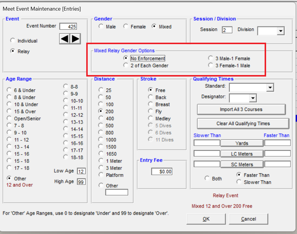Click the next event right arrow
297x234 pixels.
click(76, 39)
